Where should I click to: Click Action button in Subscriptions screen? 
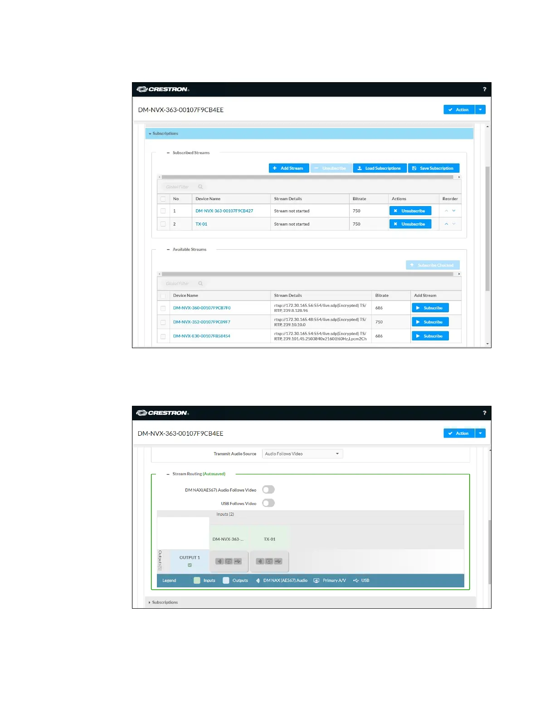pyautogui.click(x=459, y=109)
